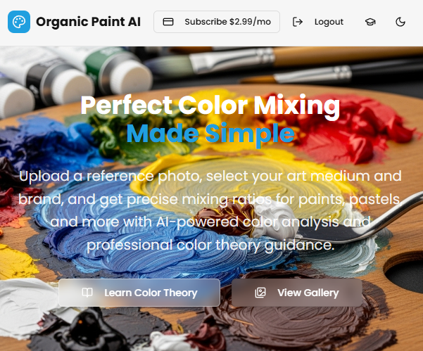Click the "Perfect Color Mixing" headline
Screen dimensions: 423x351
[x=210, y=106]
